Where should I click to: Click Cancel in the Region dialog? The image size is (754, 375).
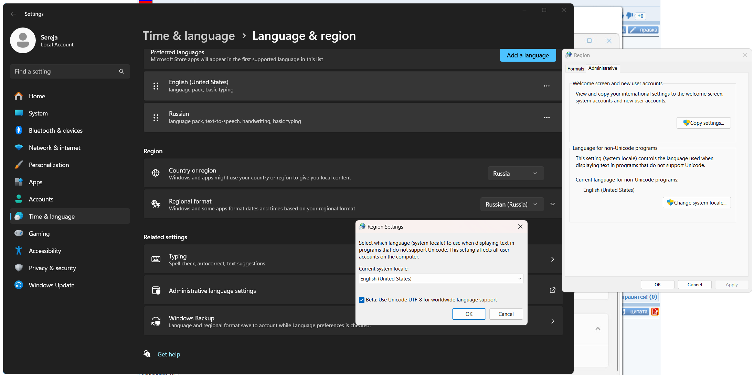click(695, 285)
